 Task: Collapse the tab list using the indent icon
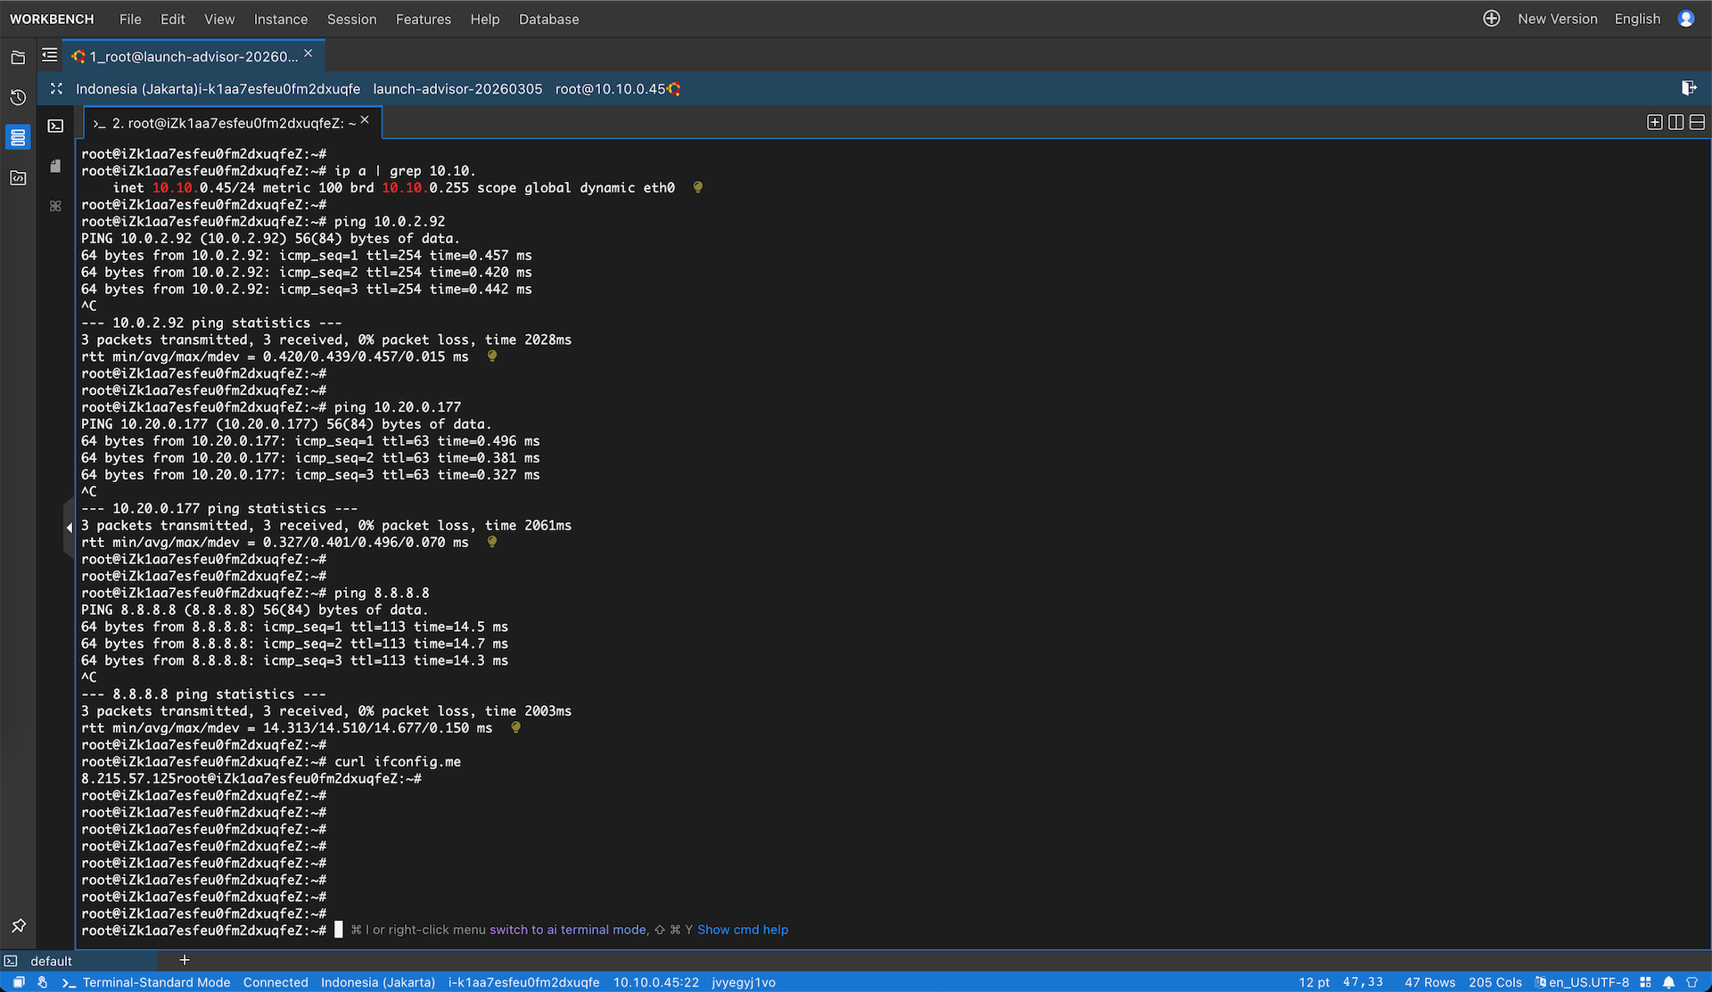tap(50, 55)
